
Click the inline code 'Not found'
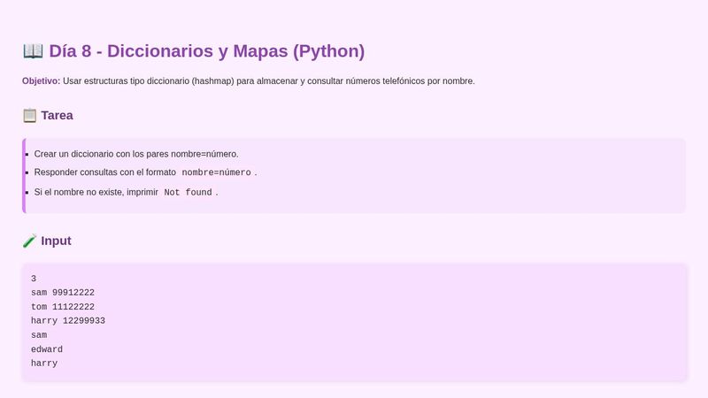[x=188, y=192]
